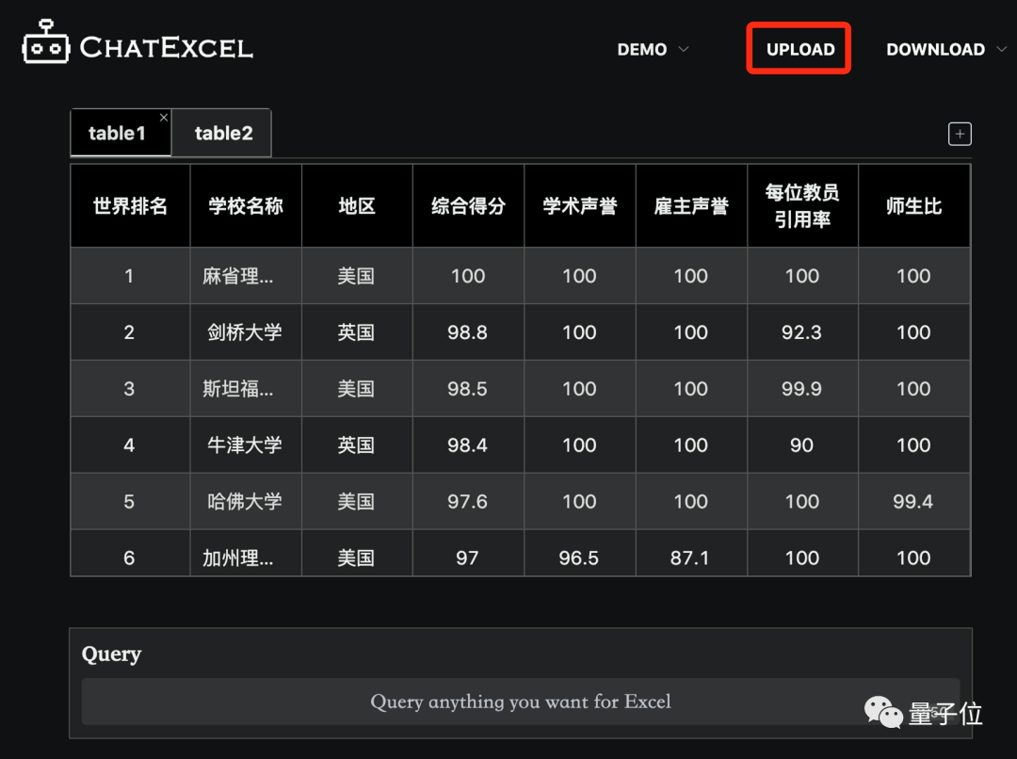Click the 麻省理 school name cell

click(245, 275)
